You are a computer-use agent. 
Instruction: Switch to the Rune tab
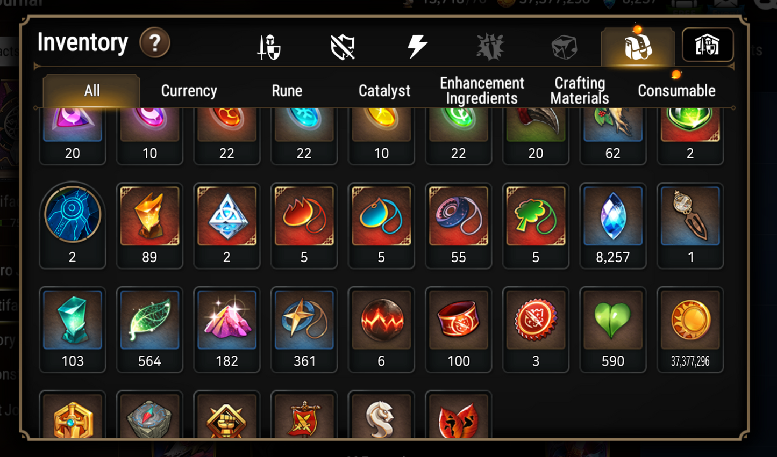[x=287, y=91]
